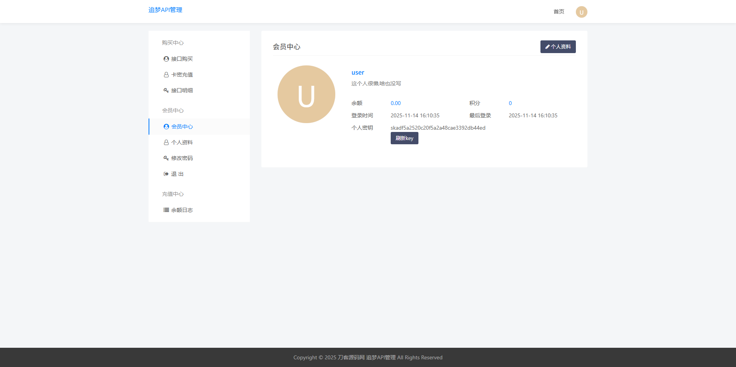
Task: Click the username link "user"
Action: click(x=358, y=72)
